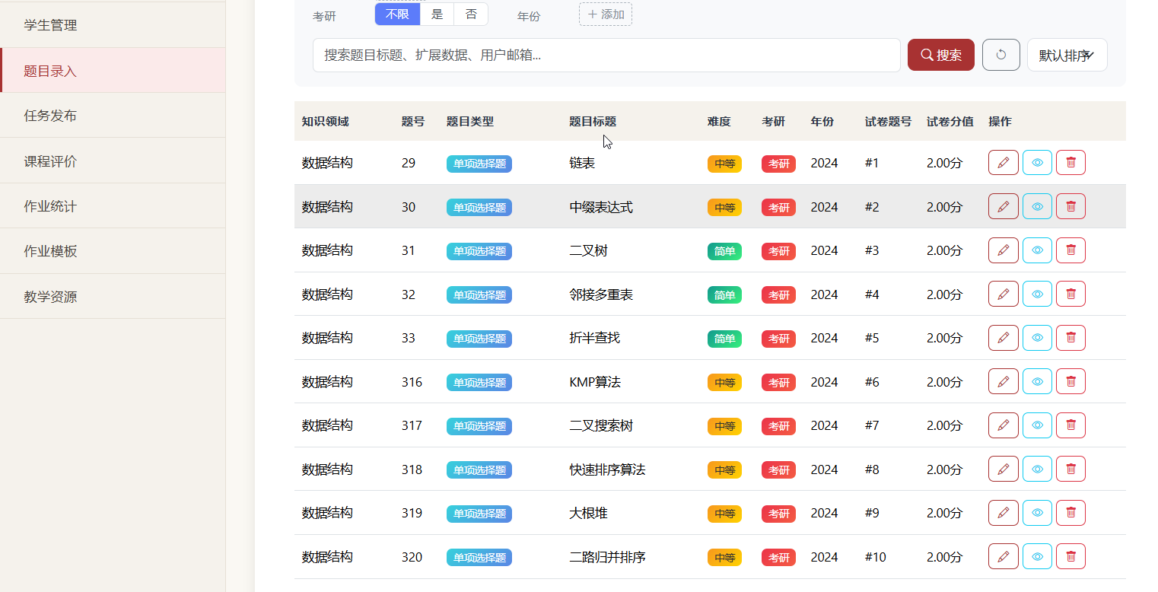The height and width of the screenshot is (592, 1158).
Task: Delete the 中缀表达式 question
Action: [1071, 206]
